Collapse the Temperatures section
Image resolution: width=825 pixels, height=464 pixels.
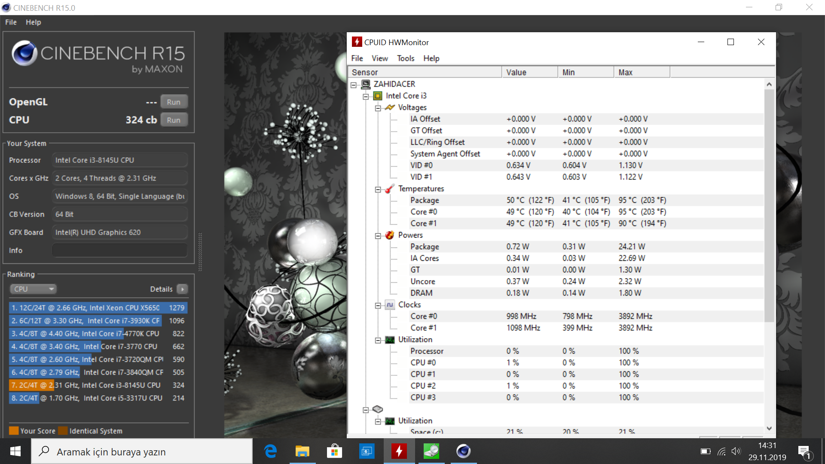[378, 189]
